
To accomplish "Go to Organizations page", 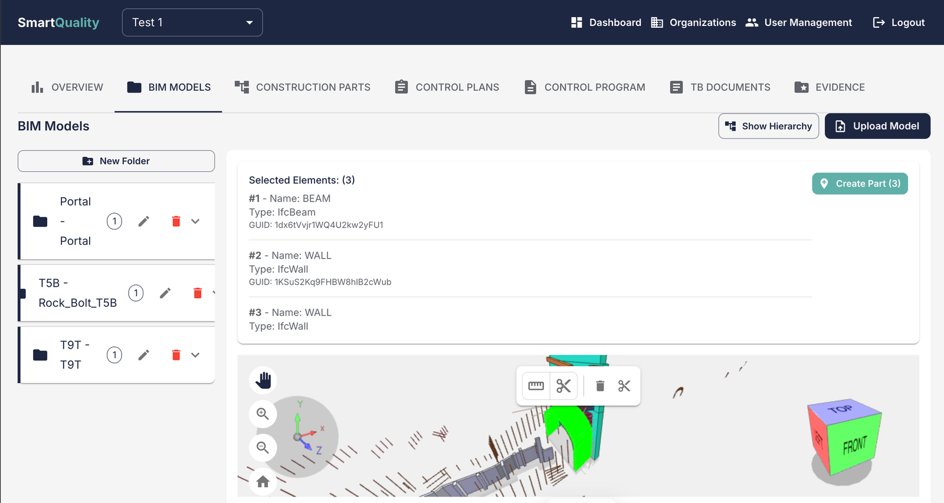I will pyautogui.click(x=693, y=22).
